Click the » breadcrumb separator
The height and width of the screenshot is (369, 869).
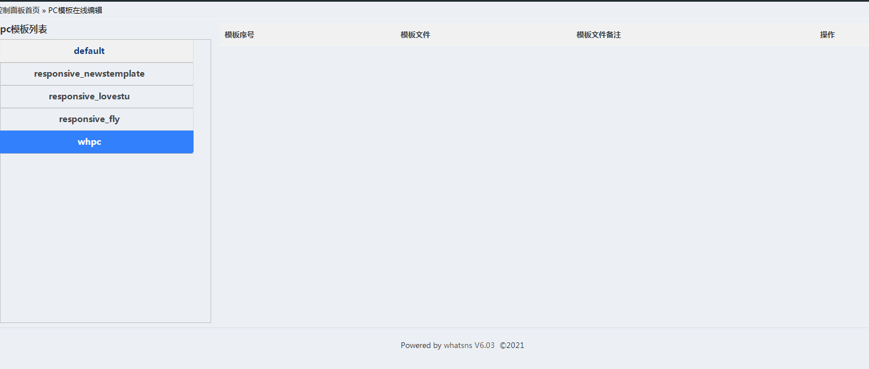pyautogui.click(x=44, y=10)
